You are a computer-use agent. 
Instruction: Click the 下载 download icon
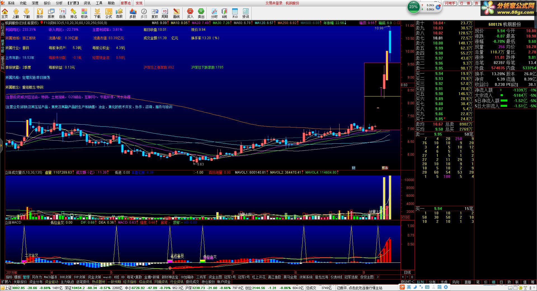[97, 13]
